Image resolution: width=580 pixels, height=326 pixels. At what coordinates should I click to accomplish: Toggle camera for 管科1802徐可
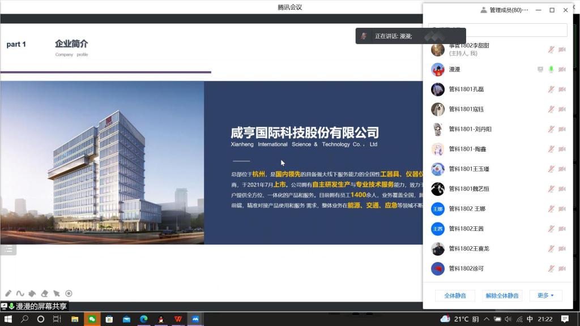pyautogui.click(x=562, y=268)
